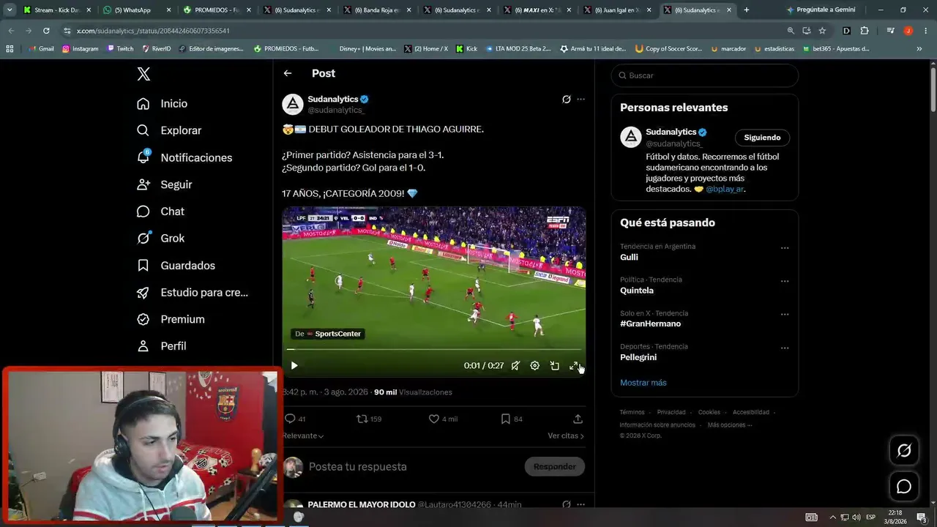Open video settings gear
The height and width of the screenshot is (527, 937).
tap(535, 365)
